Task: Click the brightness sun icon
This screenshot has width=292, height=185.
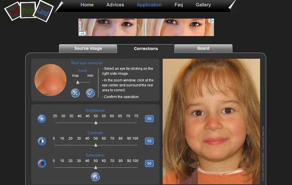Action: tap(42, 119)
